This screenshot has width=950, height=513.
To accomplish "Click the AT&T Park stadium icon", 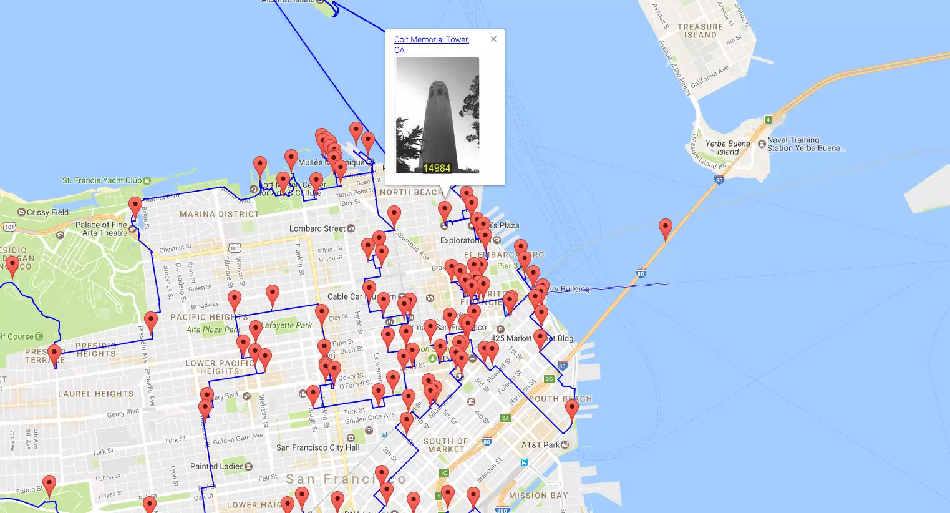I will click(x=565, y=445).
